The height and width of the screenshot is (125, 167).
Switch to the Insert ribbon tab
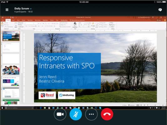coord(13,20)
